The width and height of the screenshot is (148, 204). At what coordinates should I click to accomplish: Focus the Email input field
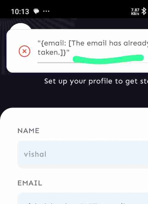83,199
